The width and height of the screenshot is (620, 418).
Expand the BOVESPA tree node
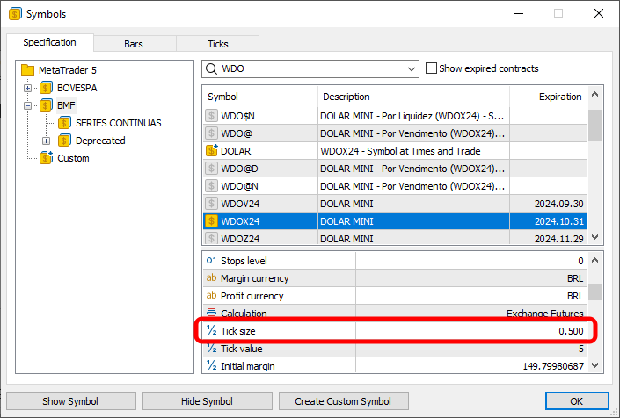[x=27, y=88]
